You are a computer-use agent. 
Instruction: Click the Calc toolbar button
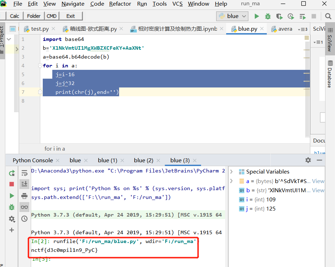pyautogui.click(x=14, y=16)
